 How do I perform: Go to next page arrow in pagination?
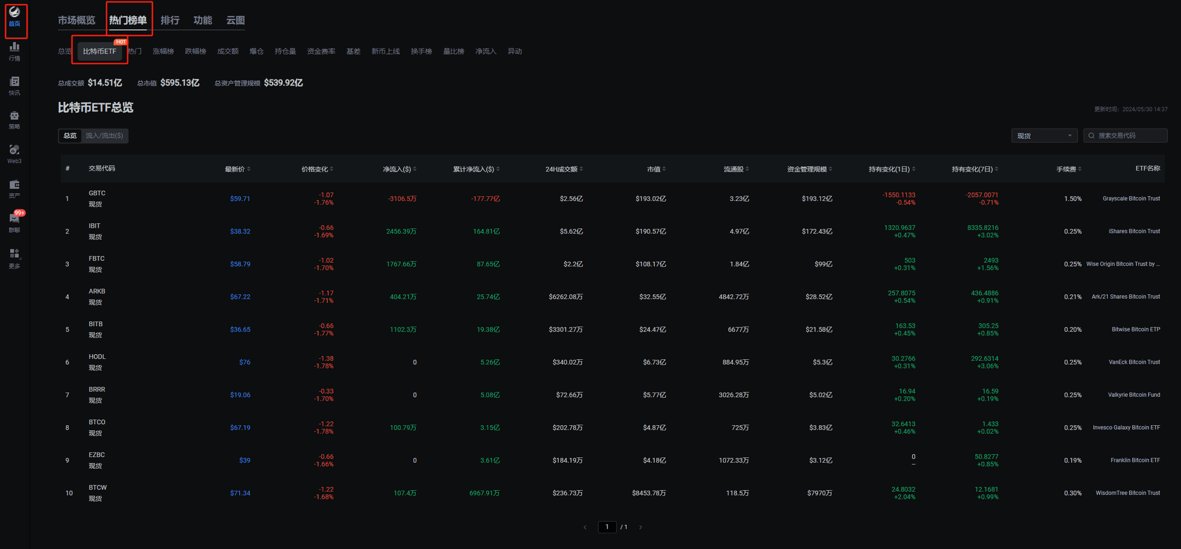(641, 527)
